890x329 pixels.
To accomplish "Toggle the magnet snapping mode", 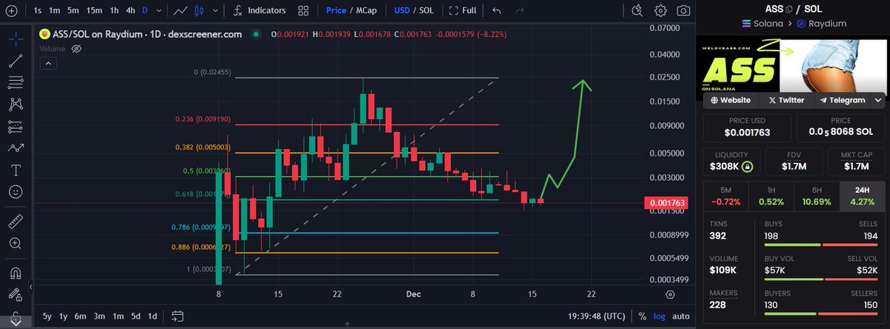I will pos(16,272).
